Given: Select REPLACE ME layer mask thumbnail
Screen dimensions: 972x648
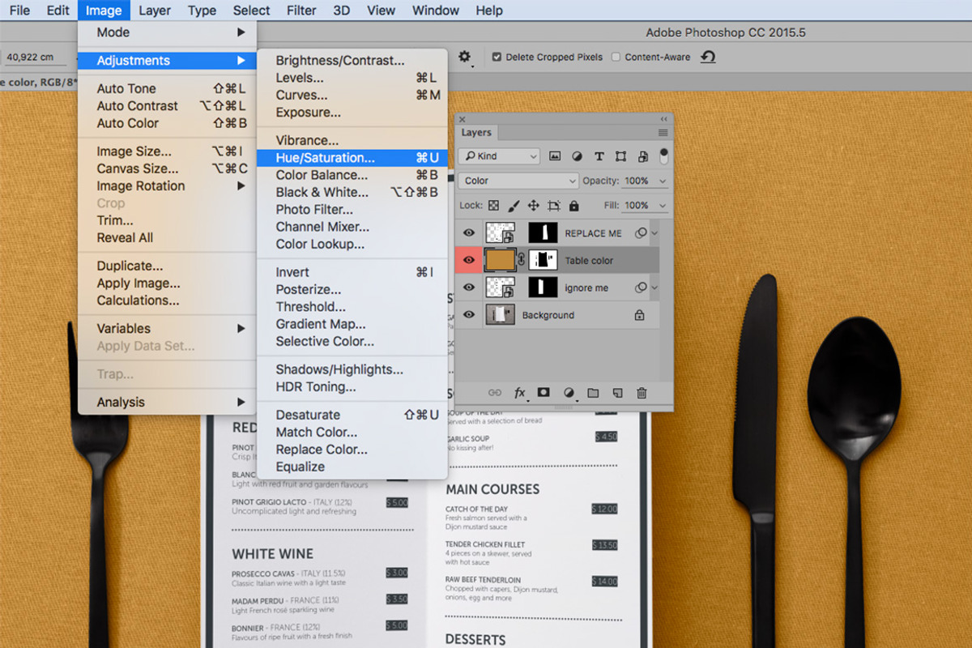Looking at the screenshot, I should pyautogui.click(x=544, y=233).
